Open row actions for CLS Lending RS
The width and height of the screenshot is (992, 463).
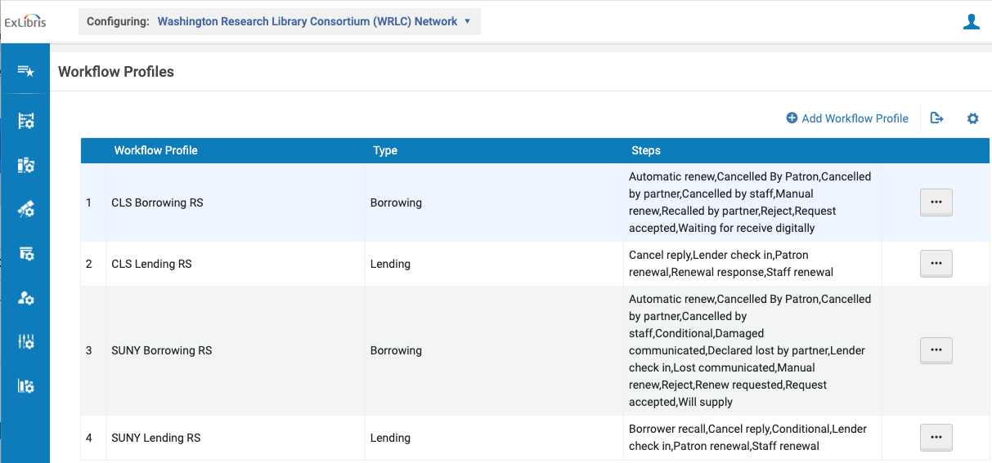coord(936,264)
